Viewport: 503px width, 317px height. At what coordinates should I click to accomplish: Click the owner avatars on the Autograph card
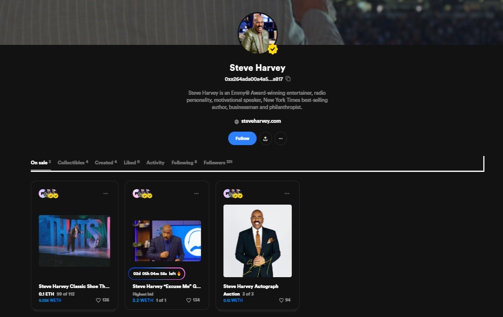click(233, 194)
